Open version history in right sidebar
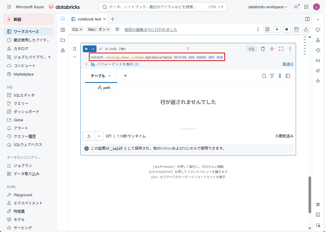 pyautogui.click(x=318, y=50)
